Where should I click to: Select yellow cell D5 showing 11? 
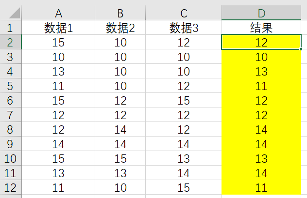261,86
